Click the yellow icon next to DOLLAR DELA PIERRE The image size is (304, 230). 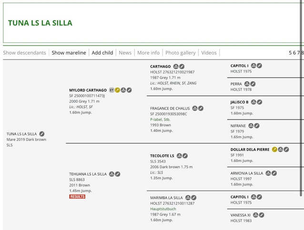coord(274,150)
